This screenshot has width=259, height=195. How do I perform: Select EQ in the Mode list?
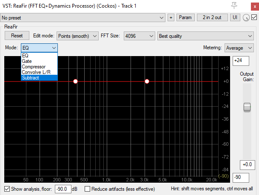39,56
